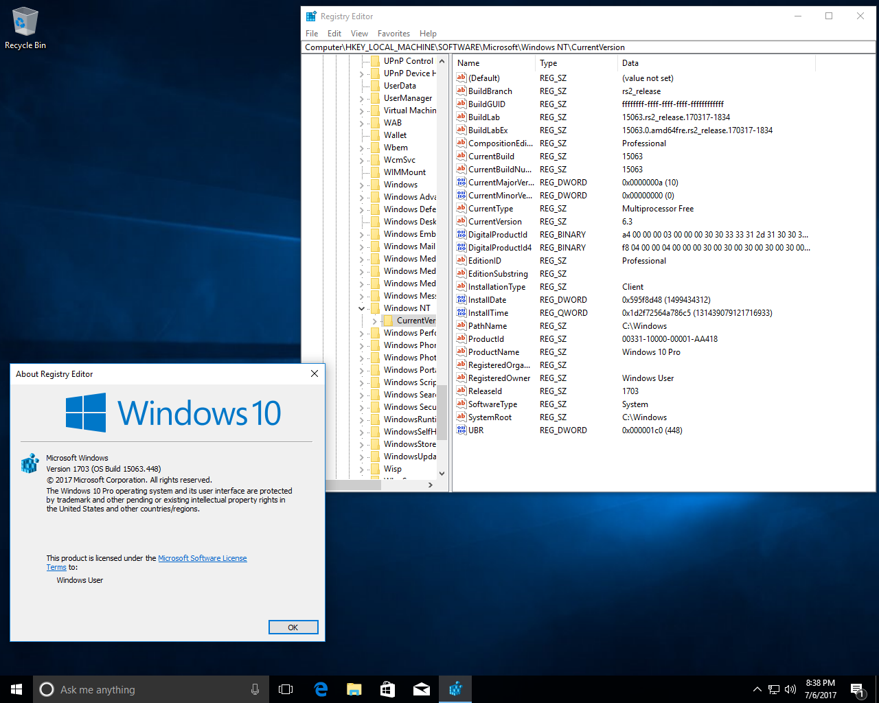Click the tree scrollbar down arrow

click(x=442, y=473)
